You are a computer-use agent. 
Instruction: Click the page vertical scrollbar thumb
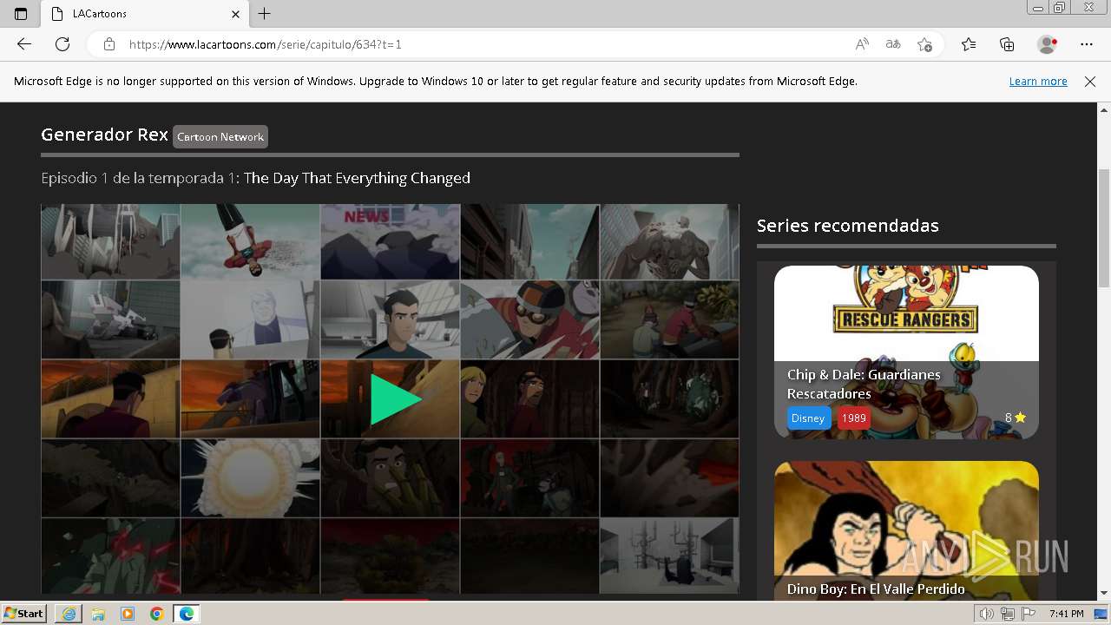click(x=1104, y=227)
